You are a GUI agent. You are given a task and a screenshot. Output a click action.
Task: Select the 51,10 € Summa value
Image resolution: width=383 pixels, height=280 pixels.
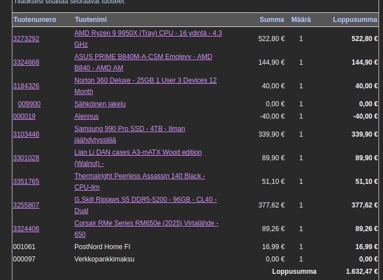point(273,182)
